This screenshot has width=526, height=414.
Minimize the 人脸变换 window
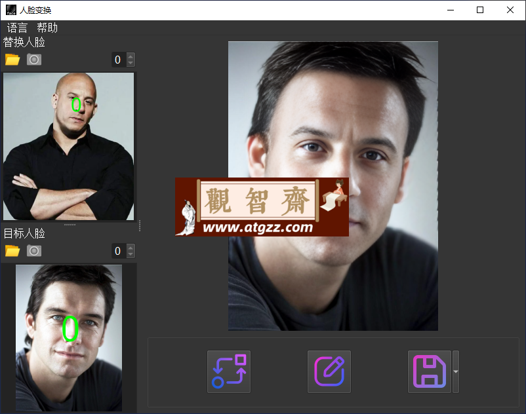pyautogui.click(x=451, y=10)
